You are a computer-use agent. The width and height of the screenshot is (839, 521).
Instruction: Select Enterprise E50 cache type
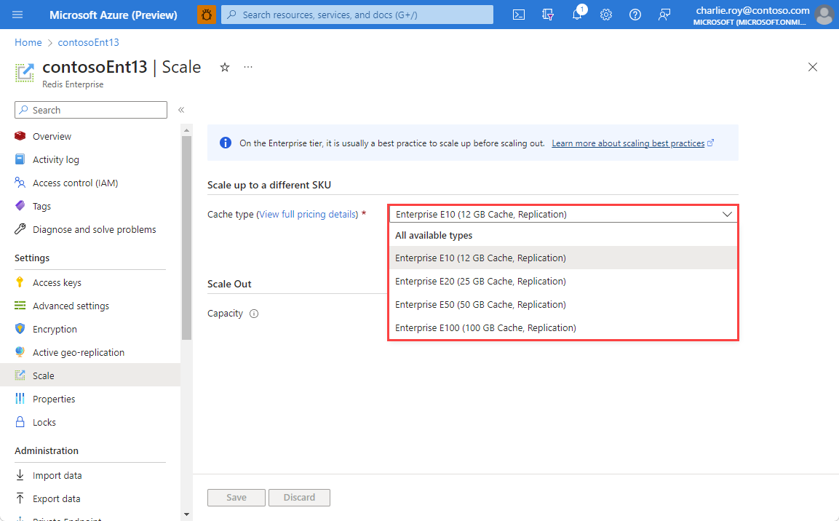click(480, 304)
